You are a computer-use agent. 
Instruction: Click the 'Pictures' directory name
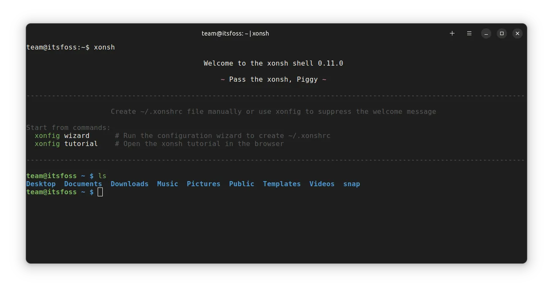[203, 184]
